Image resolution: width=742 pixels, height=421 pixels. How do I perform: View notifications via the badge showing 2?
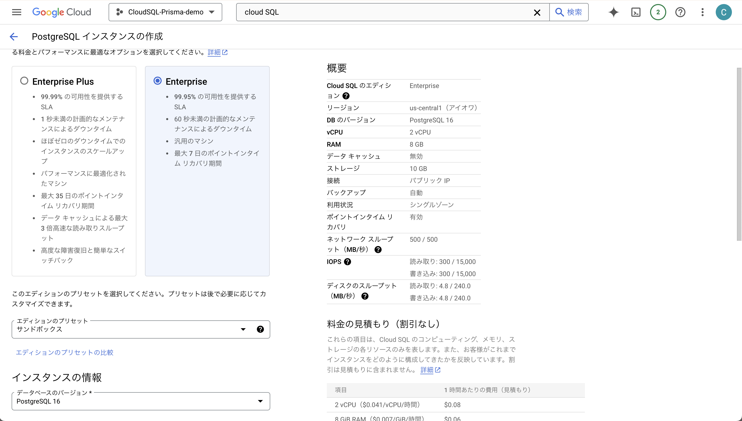tap(658, 12)
